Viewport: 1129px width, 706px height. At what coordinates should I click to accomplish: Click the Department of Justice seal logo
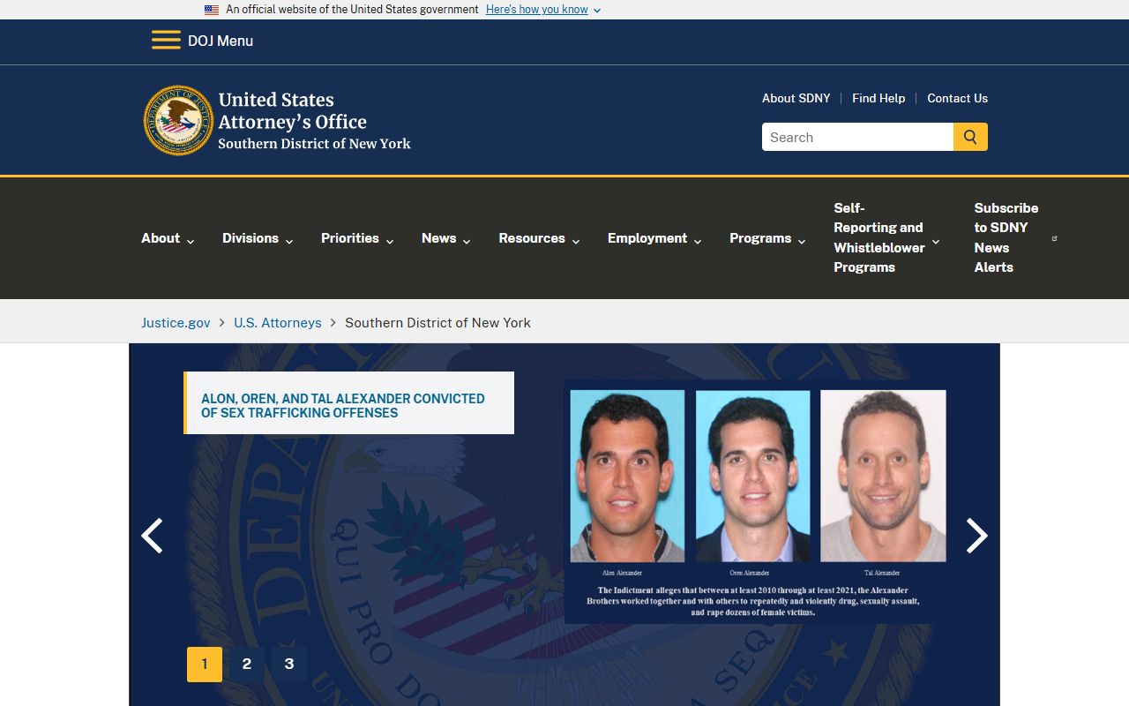[179, 121]
